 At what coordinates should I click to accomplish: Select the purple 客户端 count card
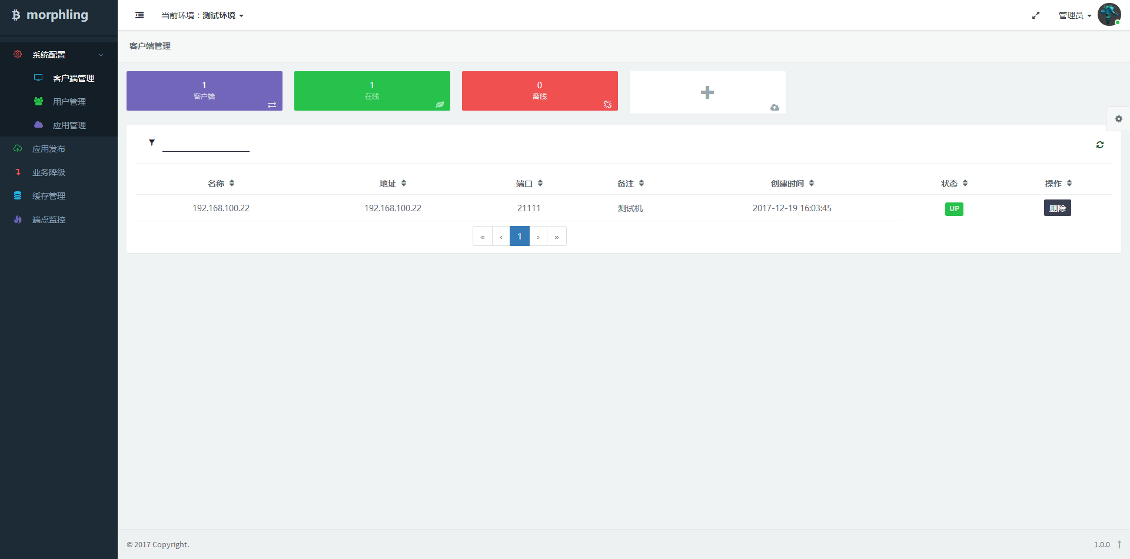click(204, 91)
